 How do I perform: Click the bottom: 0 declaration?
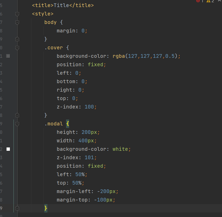72,81
